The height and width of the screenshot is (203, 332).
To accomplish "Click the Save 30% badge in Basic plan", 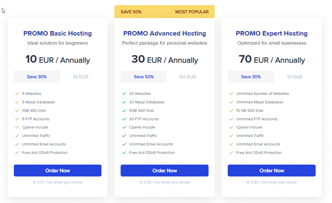I will pos(37,77).
